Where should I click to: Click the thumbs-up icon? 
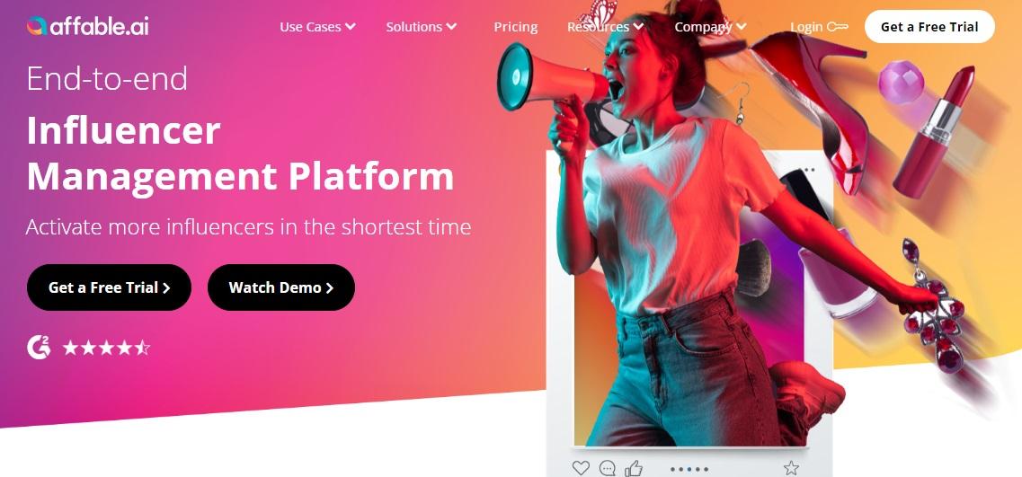point(634,467)
